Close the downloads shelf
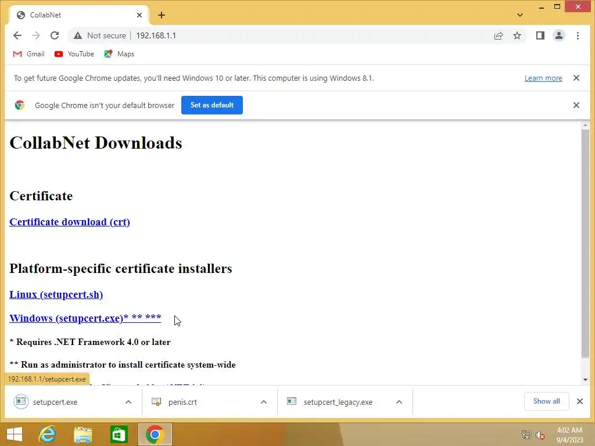This screenshot has height=446, width=595. click(579, 401)
